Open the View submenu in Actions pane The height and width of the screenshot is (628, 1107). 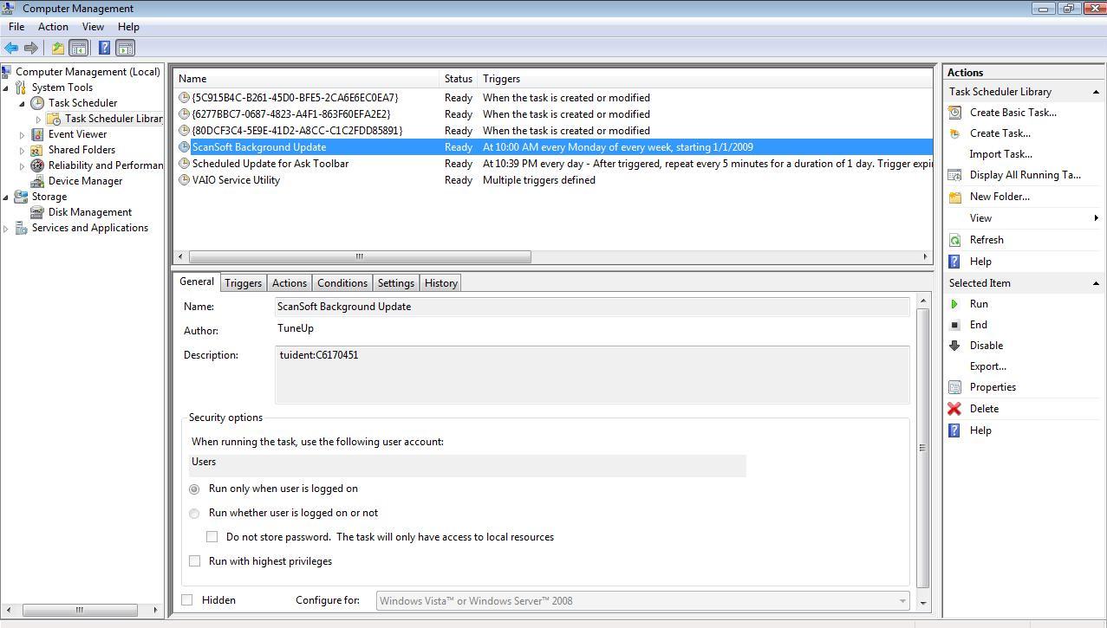tap(1024, 218)
